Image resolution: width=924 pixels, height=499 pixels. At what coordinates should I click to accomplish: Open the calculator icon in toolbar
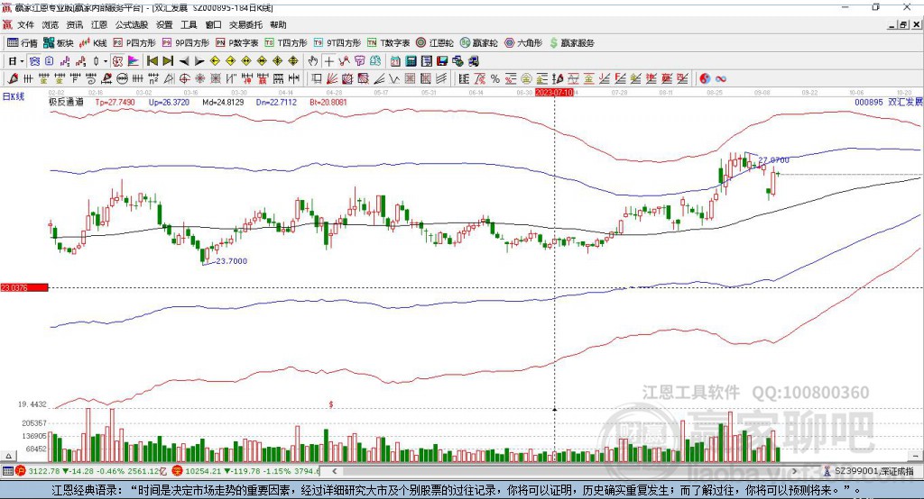(411, 61)
